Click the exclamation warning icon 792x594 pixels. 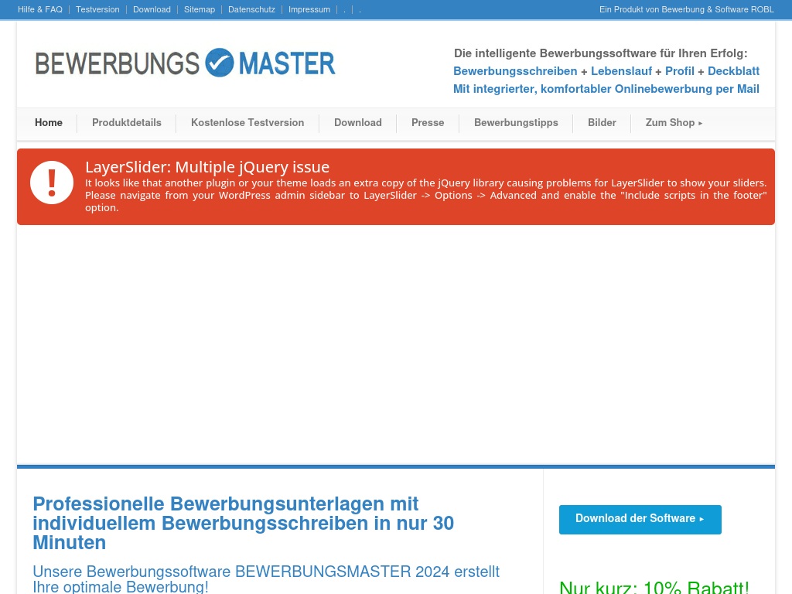click(x=52, y=183)
